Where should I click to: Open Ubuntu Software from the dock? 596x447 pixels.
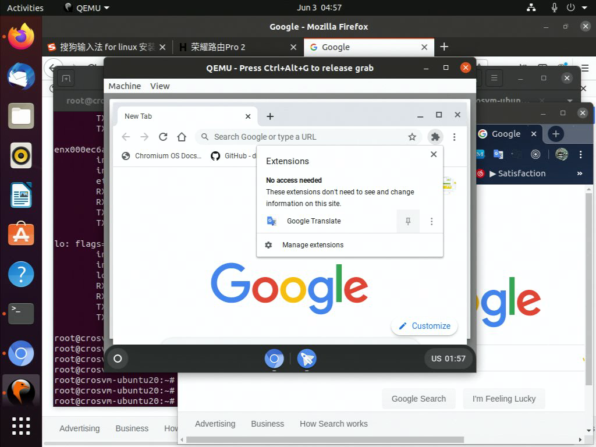(x=21, y=234)
